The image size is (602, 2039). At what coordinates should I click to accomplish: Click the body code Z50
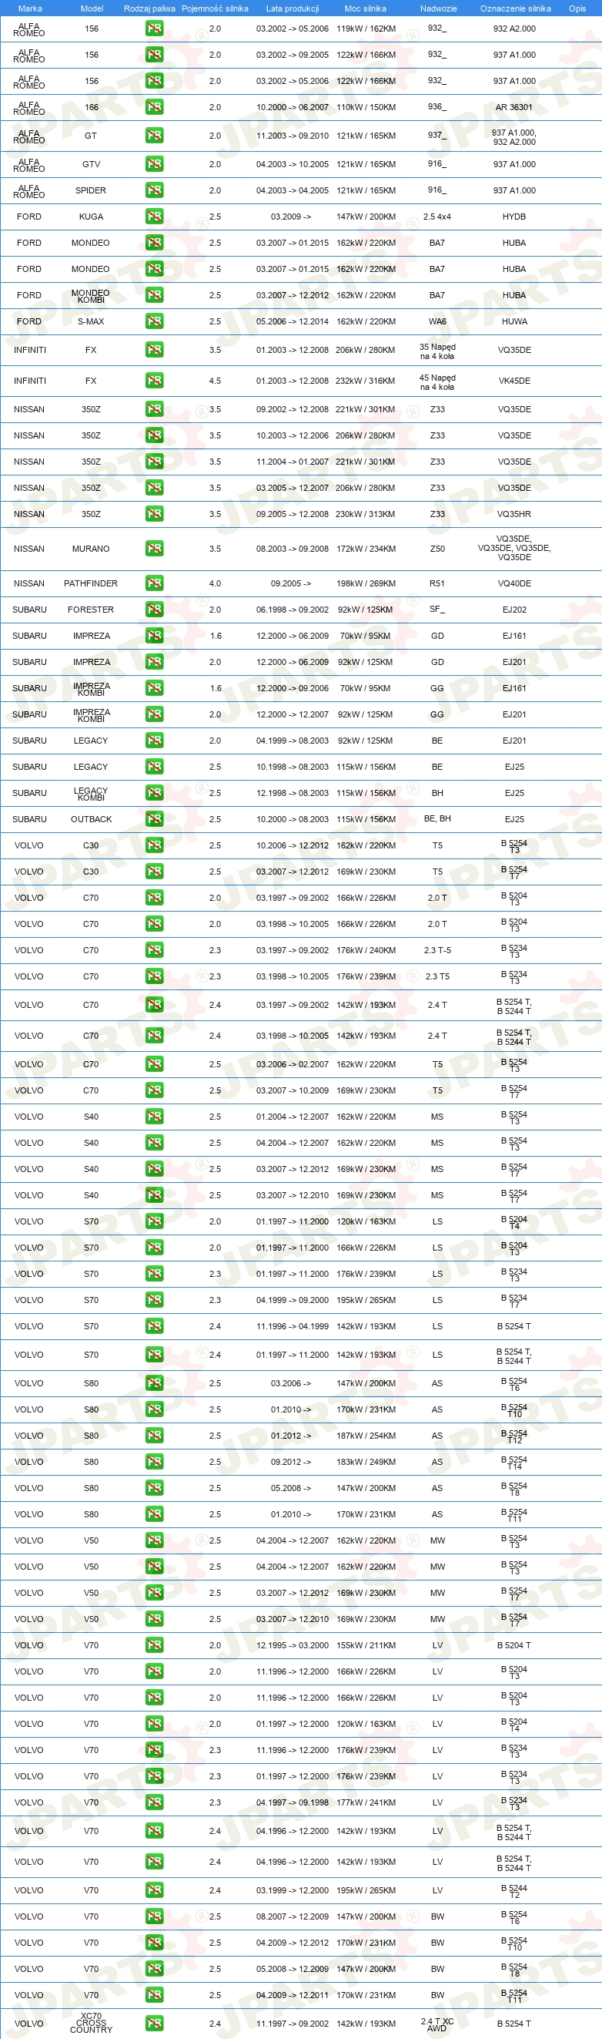[x=437, y=549]
